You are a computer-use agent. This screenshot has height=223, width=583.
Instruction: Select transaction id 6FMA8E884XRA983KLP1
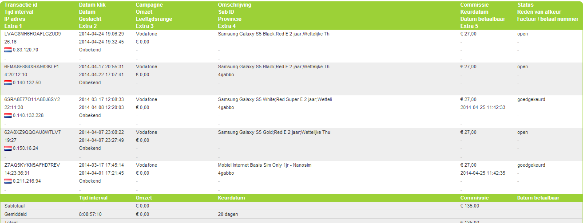pos(32,67)
